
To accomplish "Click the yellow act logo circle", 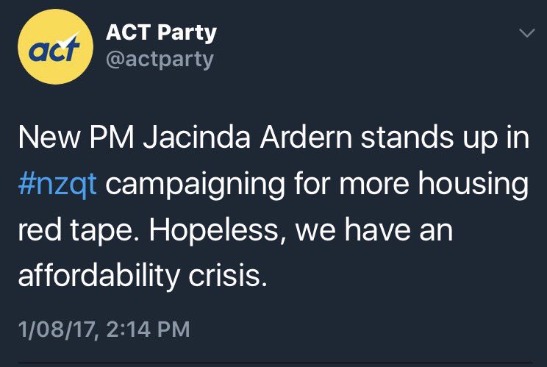I will click(x=55, y=47).
